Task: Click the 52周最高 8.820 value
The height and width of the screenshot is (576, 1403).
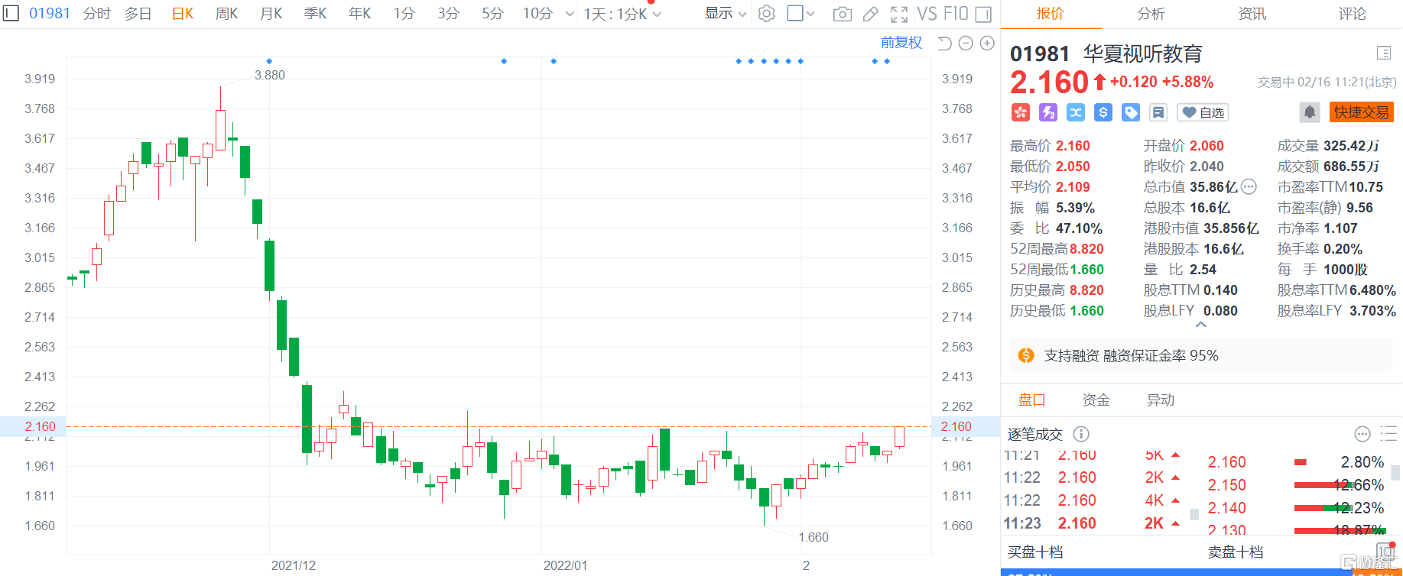Action: pyautogui.click(x=1086, y=249)
